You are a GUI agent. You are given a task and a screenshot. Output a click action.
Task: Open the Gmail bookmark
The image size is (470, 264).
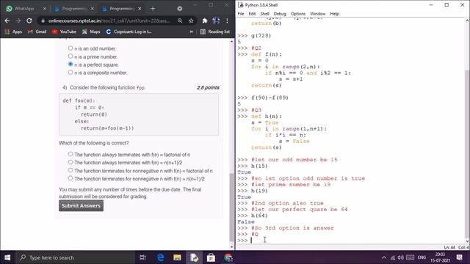pyautogui.click(x=37, y=32)
